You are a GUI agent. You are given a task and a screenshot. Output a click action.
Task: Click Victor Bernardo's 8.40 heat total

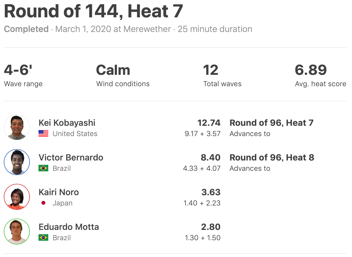click(x=210, y=158)
